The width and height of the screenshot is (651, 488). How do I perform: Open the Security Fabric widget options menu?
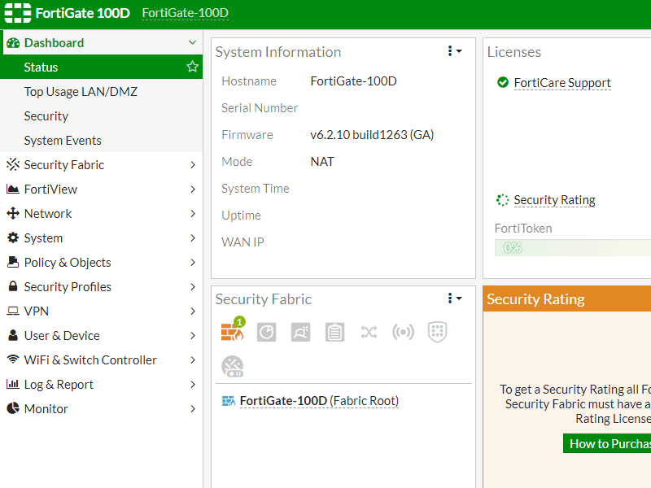click(454, 298)
